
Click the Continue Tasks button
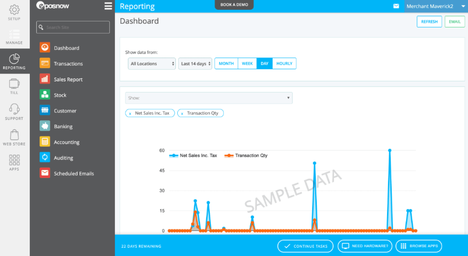pos(305,246)
